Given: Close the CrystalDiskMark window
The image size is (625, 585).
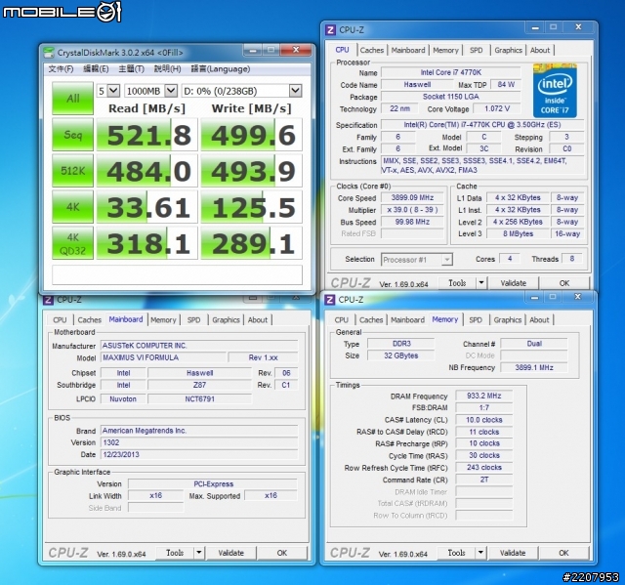Looking at the screenshot, I should pyautogui.click(x=295, y=50).
